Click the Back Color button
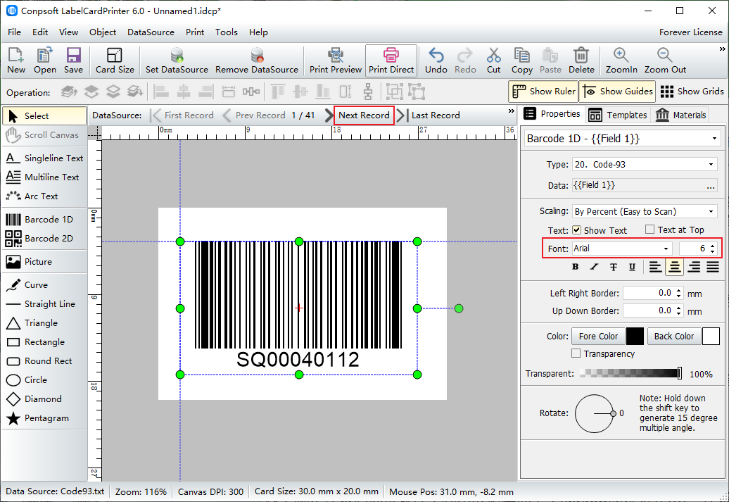The width and height of the screenshot is (729, 502). [673, 336]
